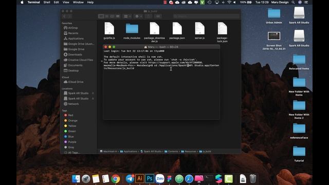Open the Window menu
This screenshot has width=329, height=185.
[x=78, y=2]
